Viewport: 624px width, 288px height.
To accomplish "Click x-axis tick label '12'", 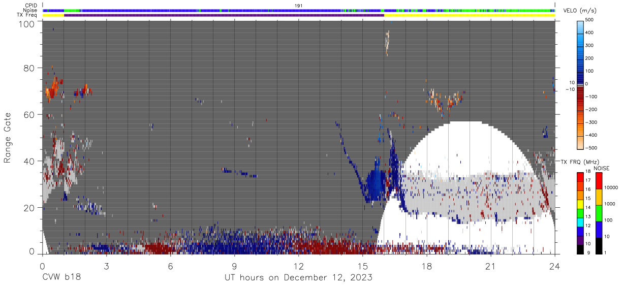I will [x=299, y=266].
